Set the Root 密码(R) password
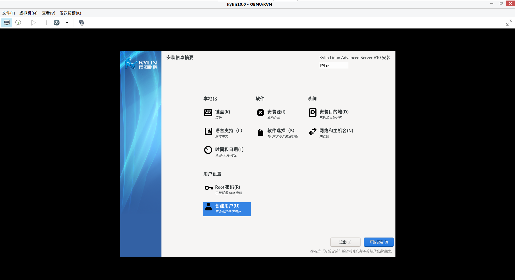This screenshot has width=515, height=280. [227, 187]
